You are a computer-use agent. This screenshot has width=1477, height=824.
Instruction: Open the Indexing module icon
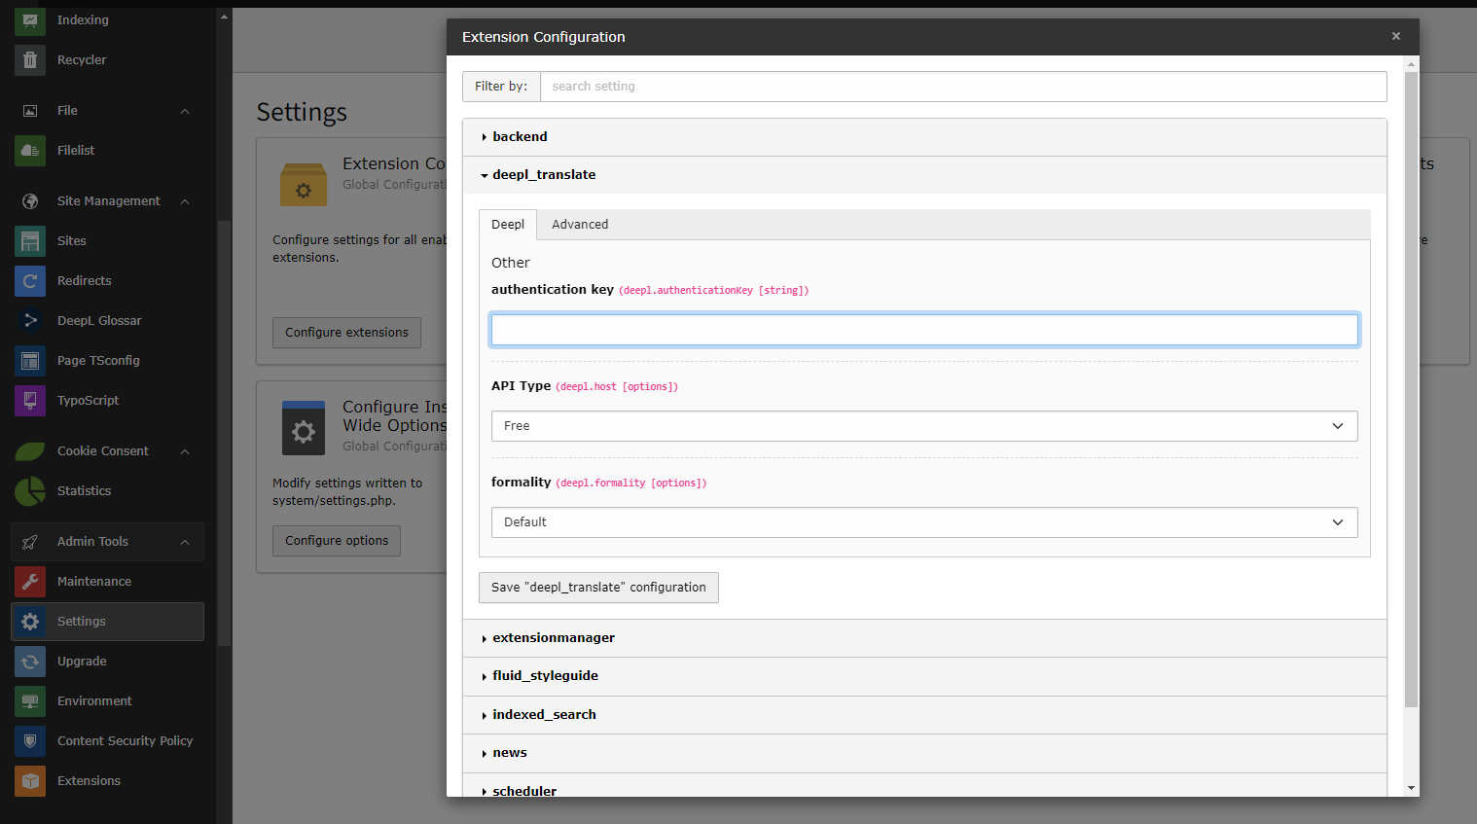click(x=30, y=19)
